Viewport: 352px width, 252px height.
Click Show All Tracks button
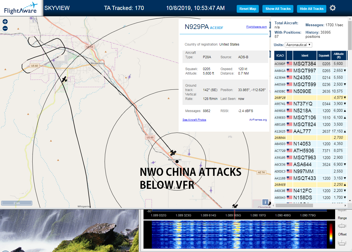(x=278, y=9)
